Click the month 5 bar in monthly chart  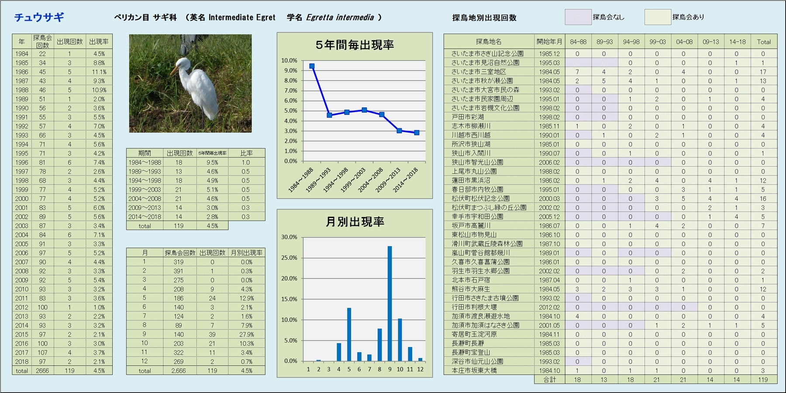(x=349, y=334)
